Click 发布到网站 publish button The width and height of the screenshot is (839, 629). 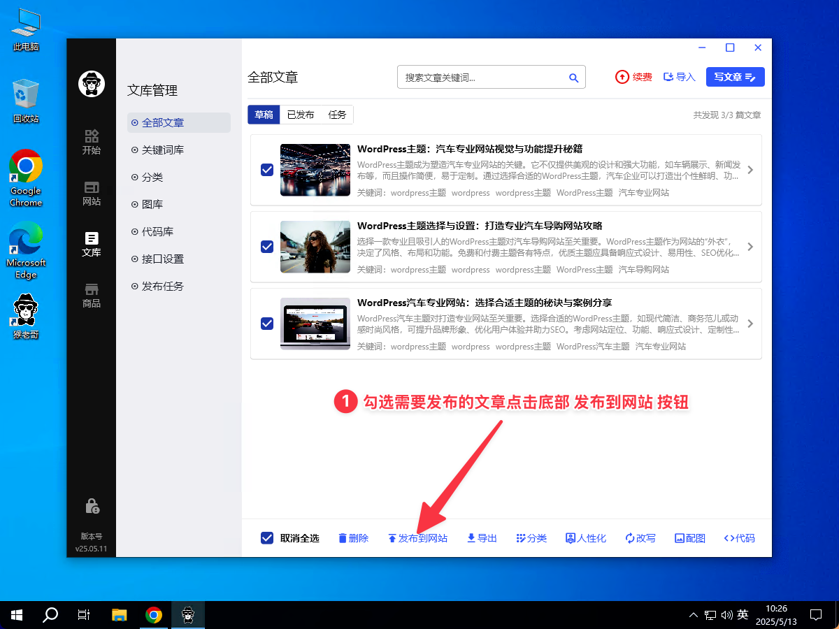point(417,538)
